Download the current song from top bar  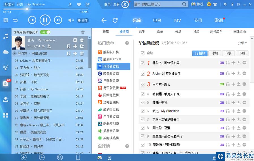[x=70, y=4]
